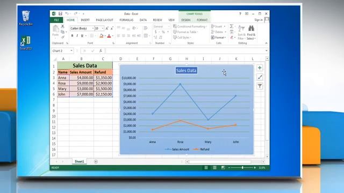This screenshot has height=193, width=344.
Task: Open Ribbon Display Options icon
Action: (x=247, y=13)
